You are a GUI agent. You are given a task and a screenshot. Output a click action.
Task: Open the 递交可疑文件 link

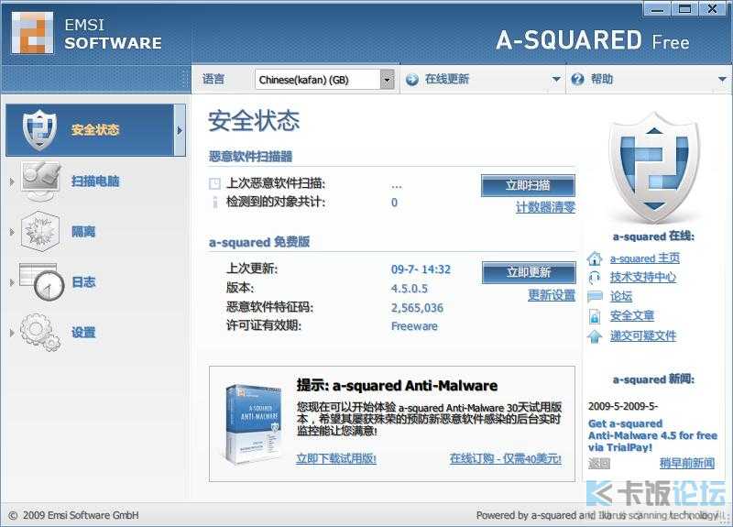click(x=643, y=335)
